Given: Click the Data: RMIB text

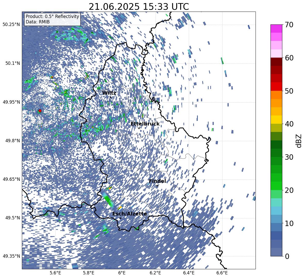Looking at the screenshot, I should click(x=38, y=22).
